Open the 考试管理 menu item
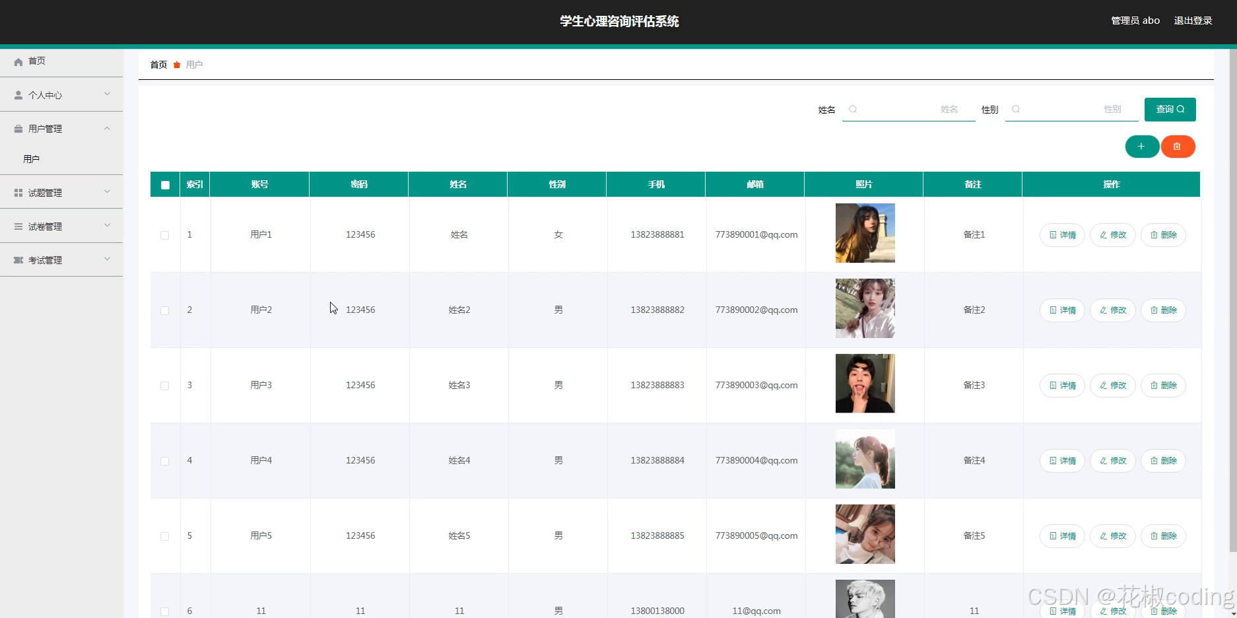 point(61,260)
